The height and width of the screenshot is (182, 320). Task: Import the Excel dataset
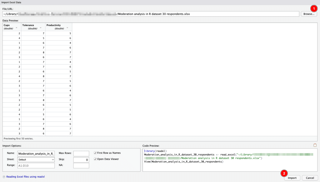point(292,177)
